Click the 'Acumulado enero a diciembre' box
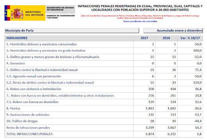The image size is (207, 139). [x=173, y=30]
